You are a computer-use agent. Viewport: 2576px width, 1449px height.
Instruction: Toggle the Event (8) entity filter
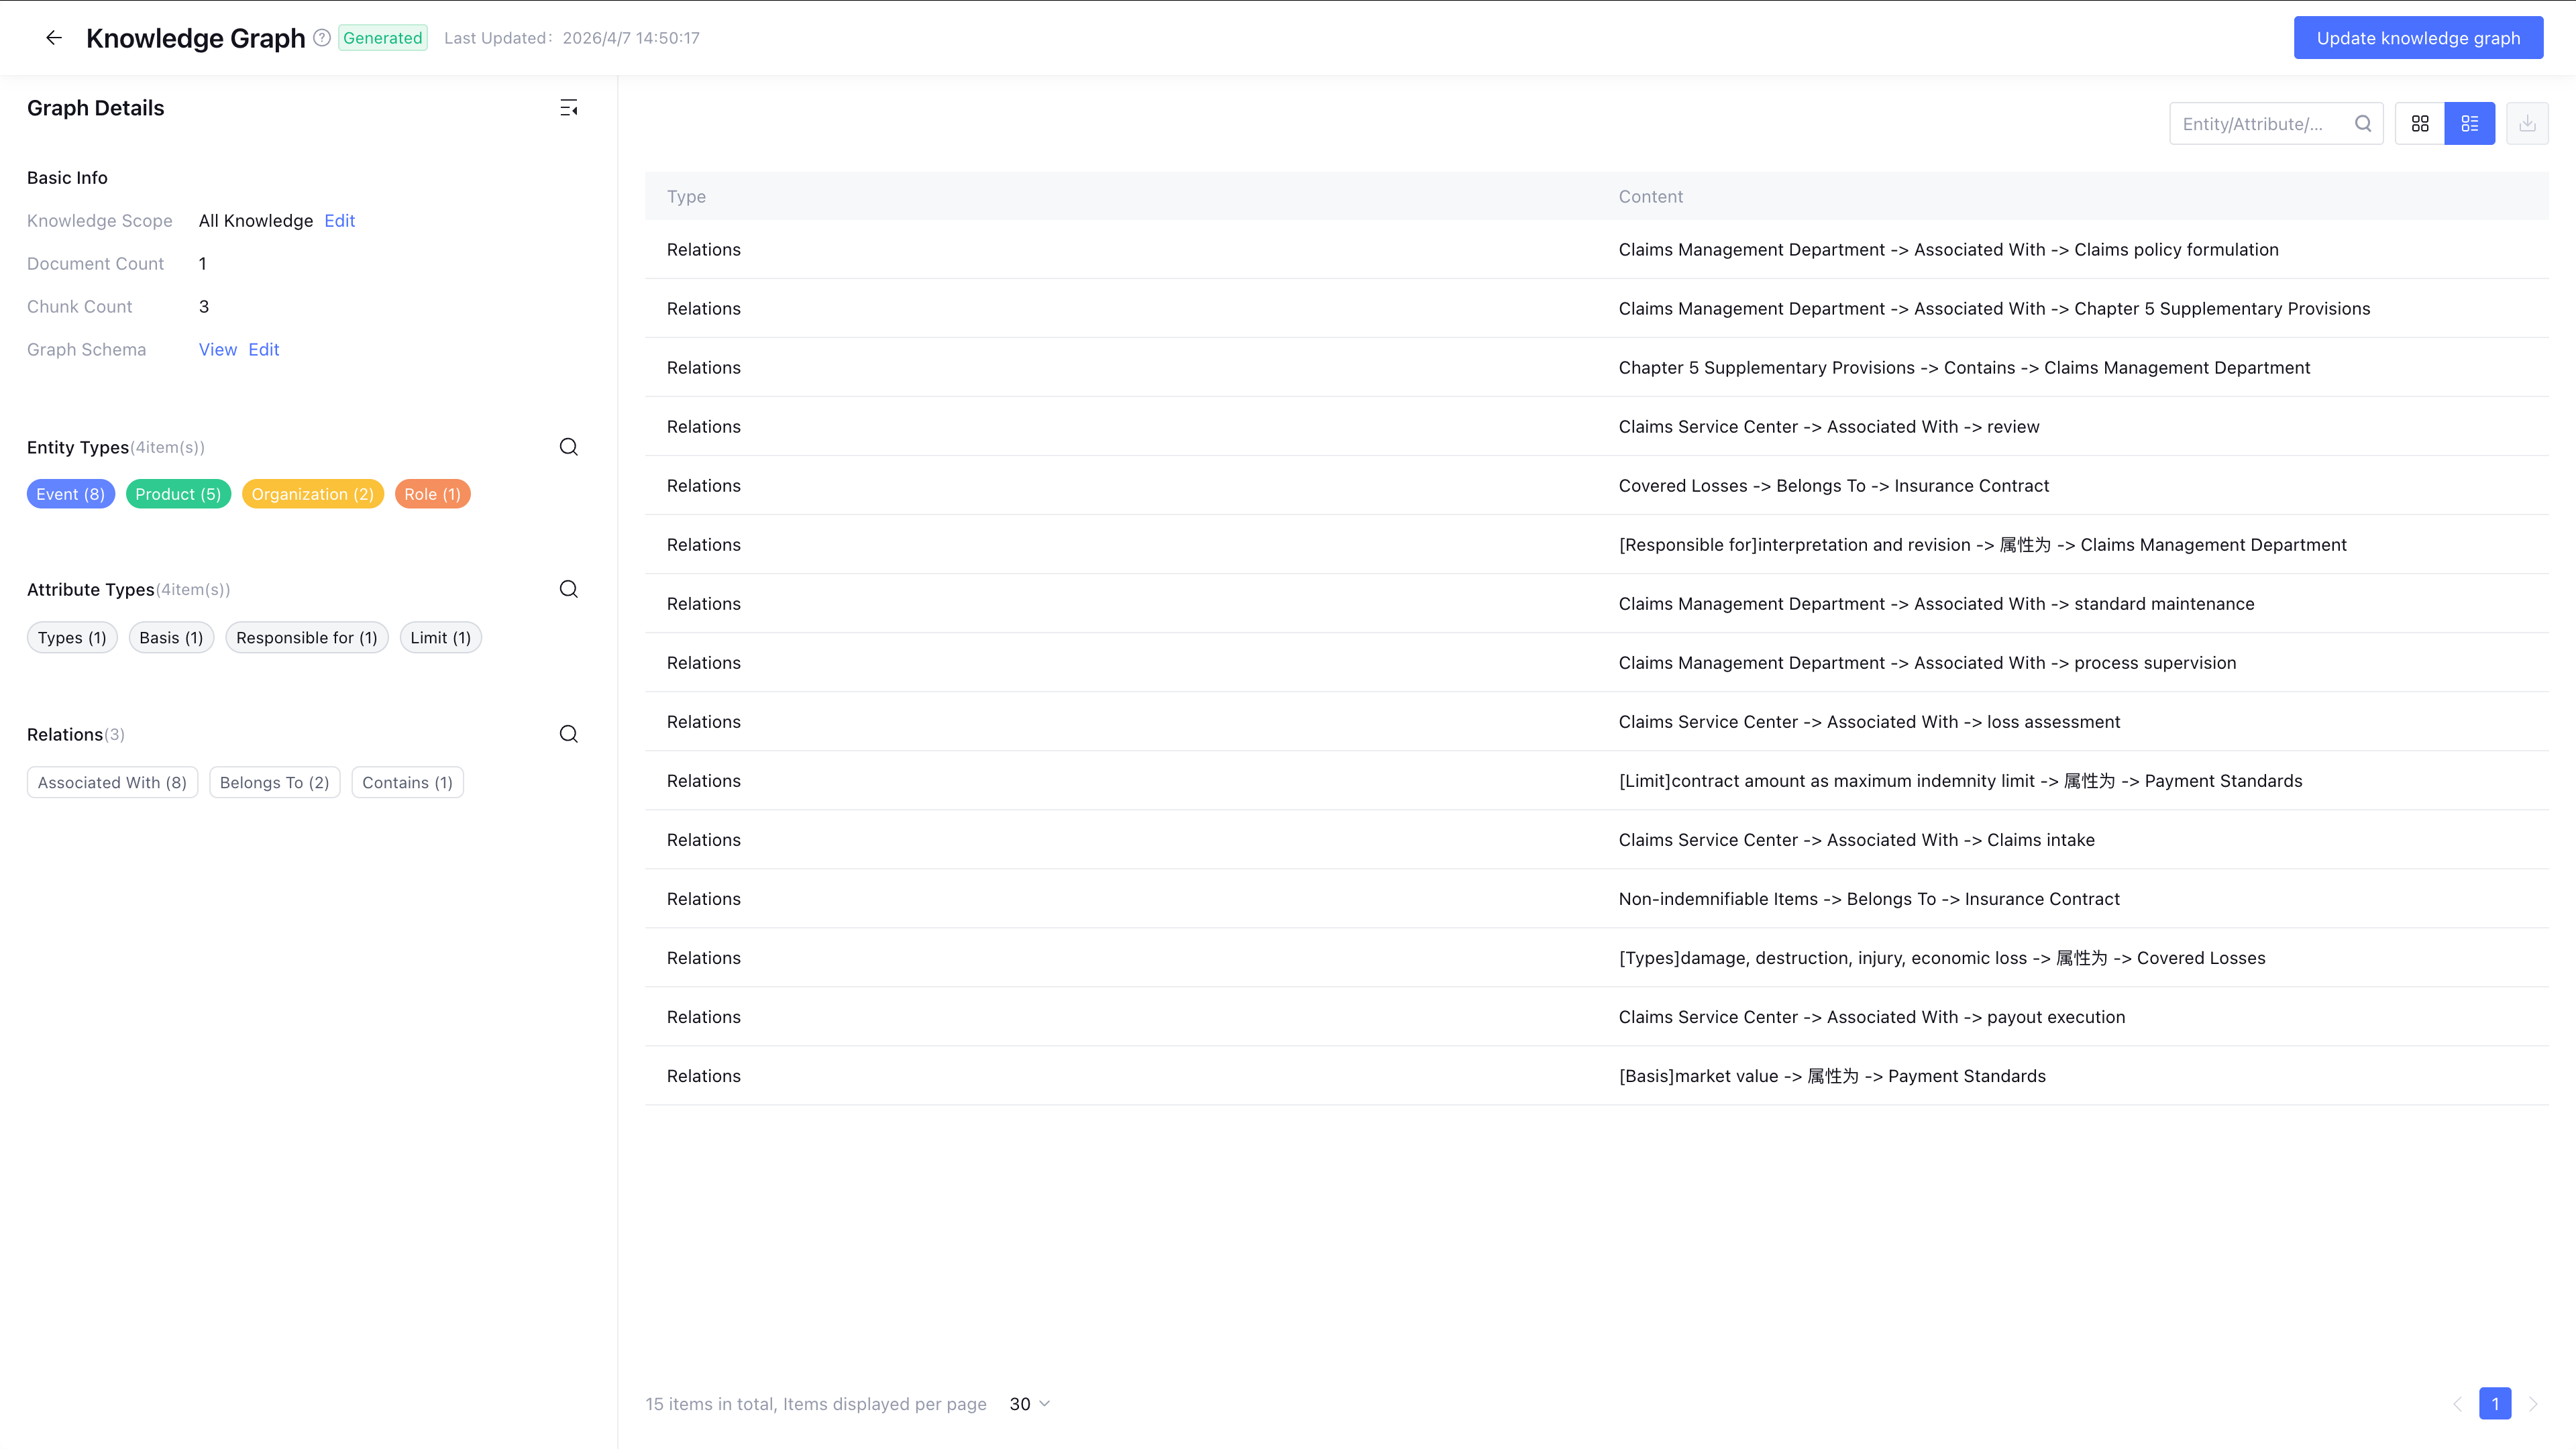pos(71,494)
